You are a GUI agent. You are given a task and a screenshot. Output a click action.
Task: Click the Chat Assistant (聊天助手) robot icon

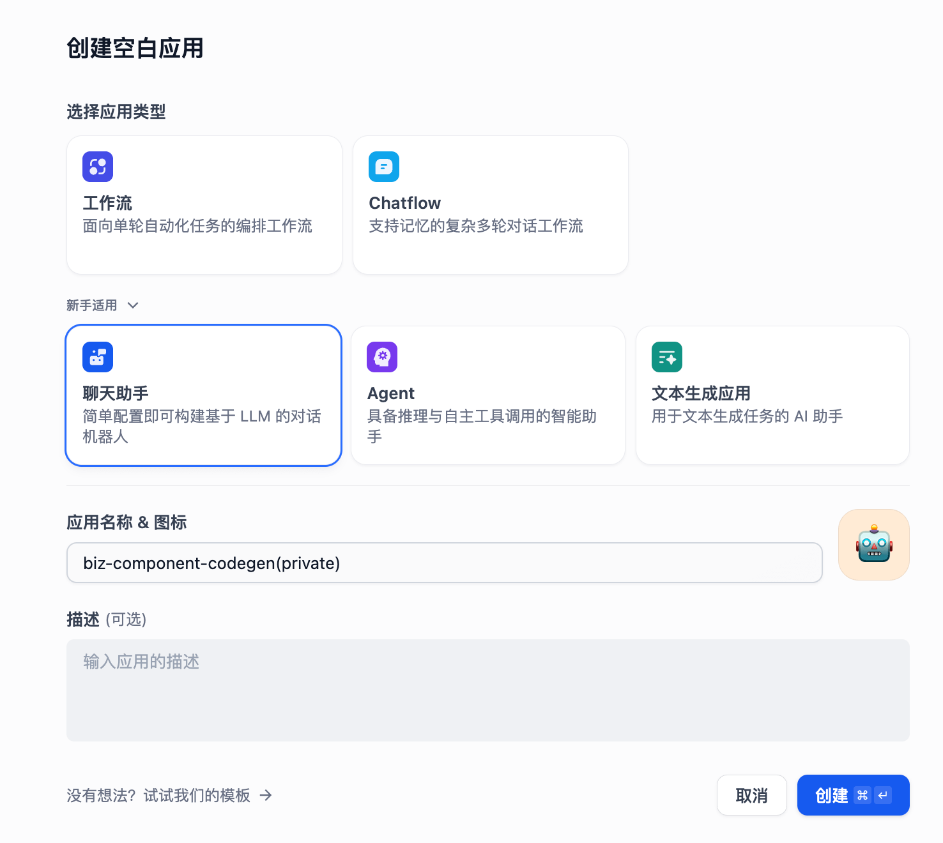click(x=98, y=357)
